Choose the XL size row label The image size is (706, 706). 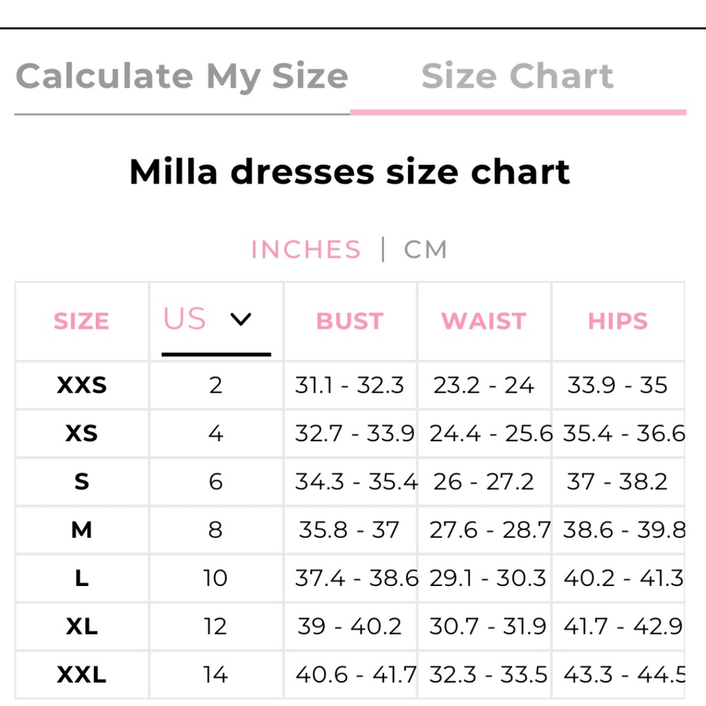click(81, 626)
